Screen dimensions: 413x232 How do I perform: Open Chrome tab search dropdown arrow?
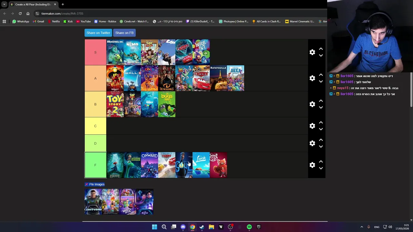[x=4, y=4]
